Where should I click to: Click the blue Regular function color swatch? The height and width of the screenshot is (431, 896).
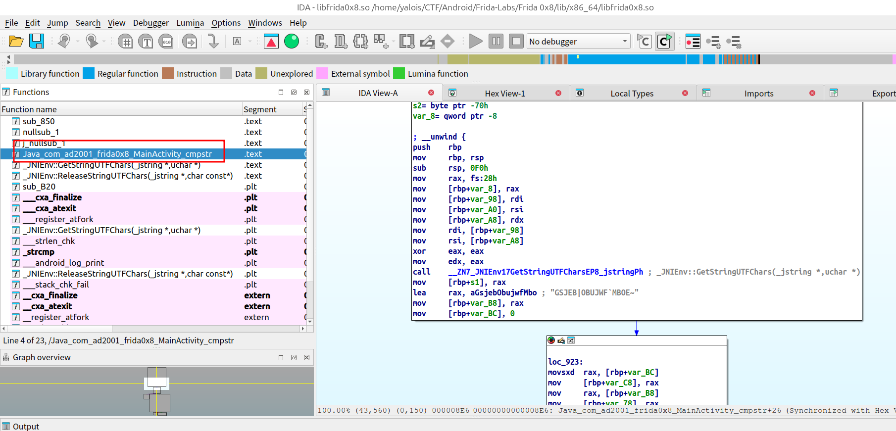tap(89, 74)
